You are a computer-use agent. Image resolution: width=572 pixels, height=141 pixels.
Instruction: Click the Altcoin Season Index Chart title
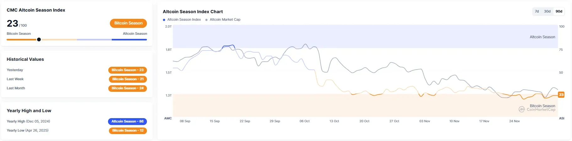click(193, 12)
